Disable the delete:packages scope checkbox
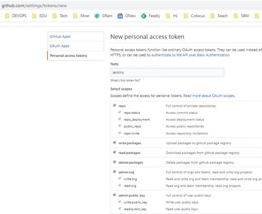262x214 pixels. [114, 162]
